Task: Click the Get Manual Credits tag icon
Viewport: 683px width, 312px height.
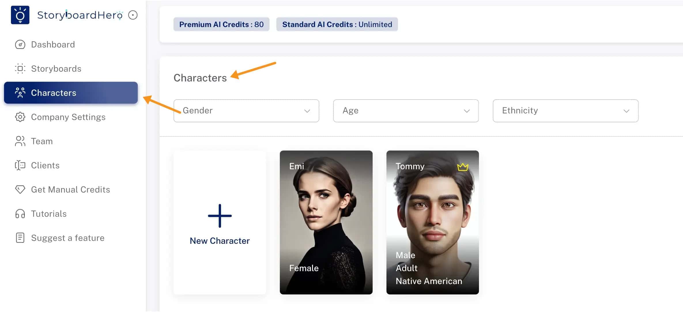Action: (x=20, y=189)
